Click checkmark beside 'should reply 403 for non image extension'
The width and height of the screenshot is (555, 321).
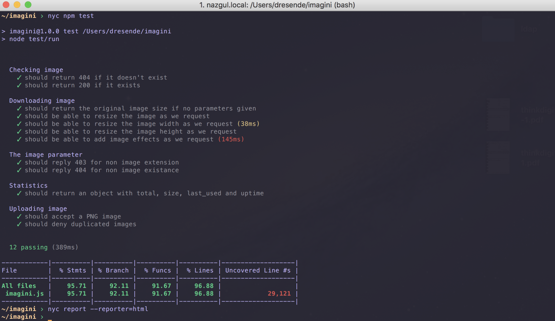[x=19, y=163]
